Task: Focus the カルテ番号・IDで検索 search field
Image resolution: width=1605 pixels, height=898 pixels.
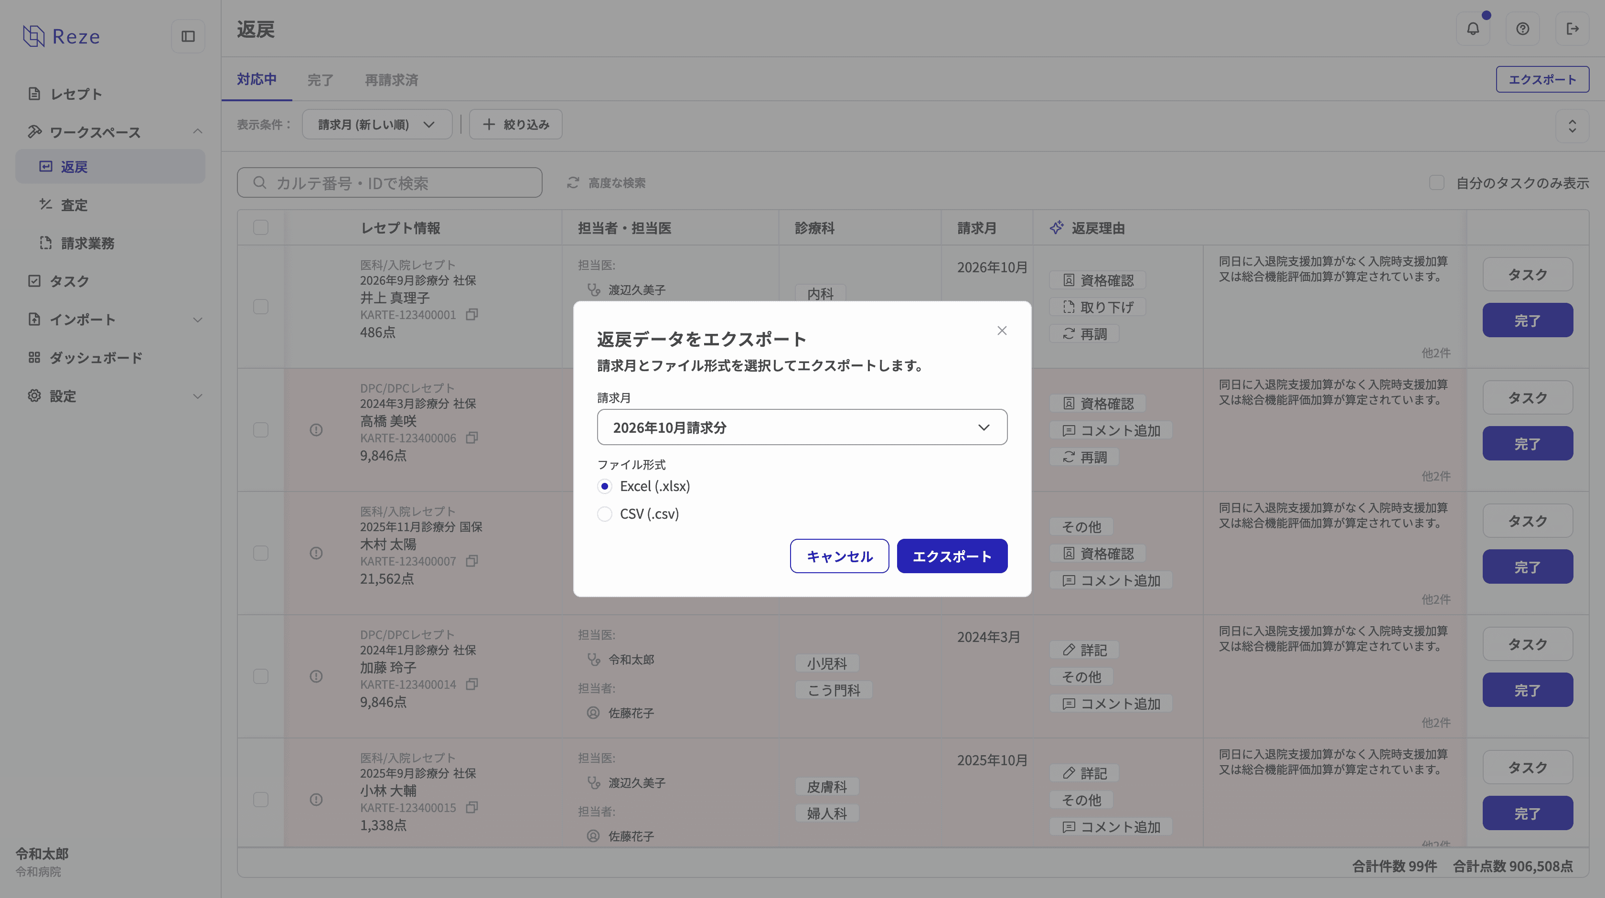Action: (389, 182)
